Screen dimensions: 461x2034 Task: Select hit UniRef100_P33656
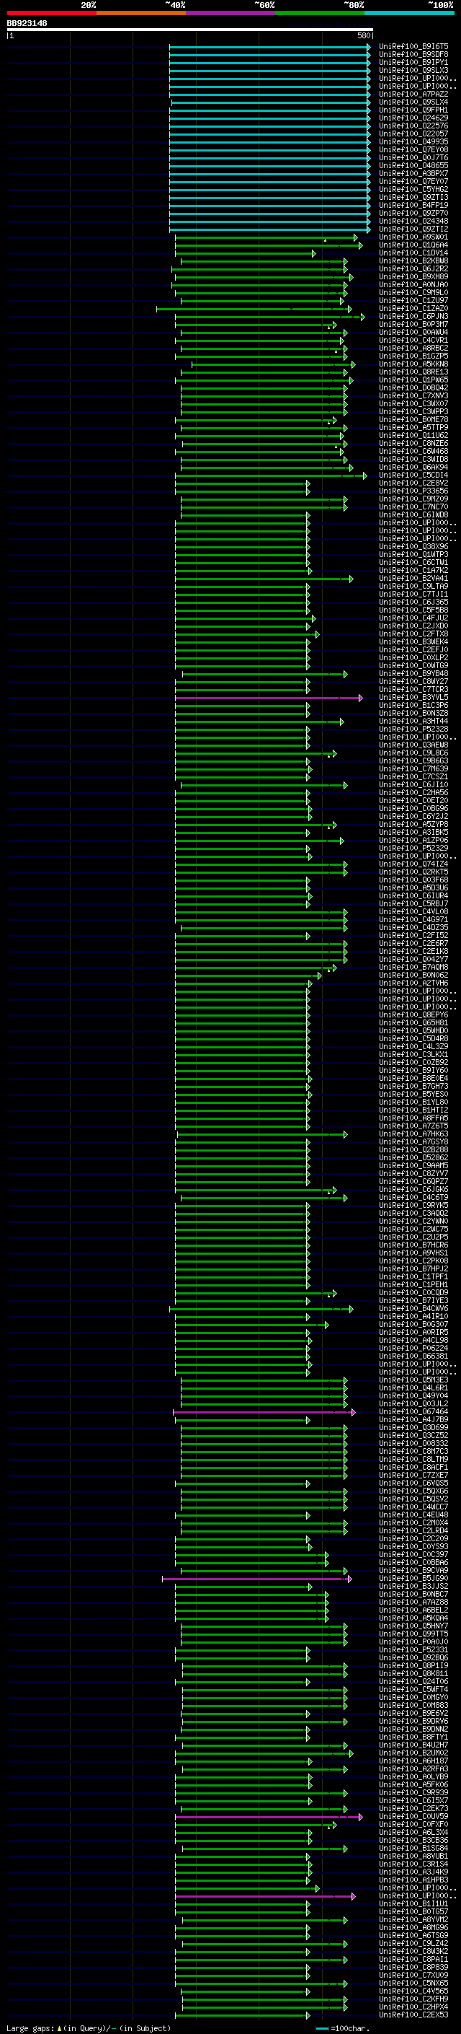(x=413, y=491)
